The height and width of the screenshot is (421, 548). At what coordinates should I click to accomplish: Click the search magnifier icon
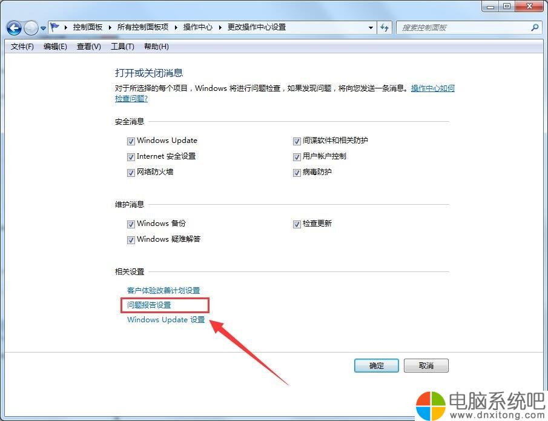click(x=534, y=27)
